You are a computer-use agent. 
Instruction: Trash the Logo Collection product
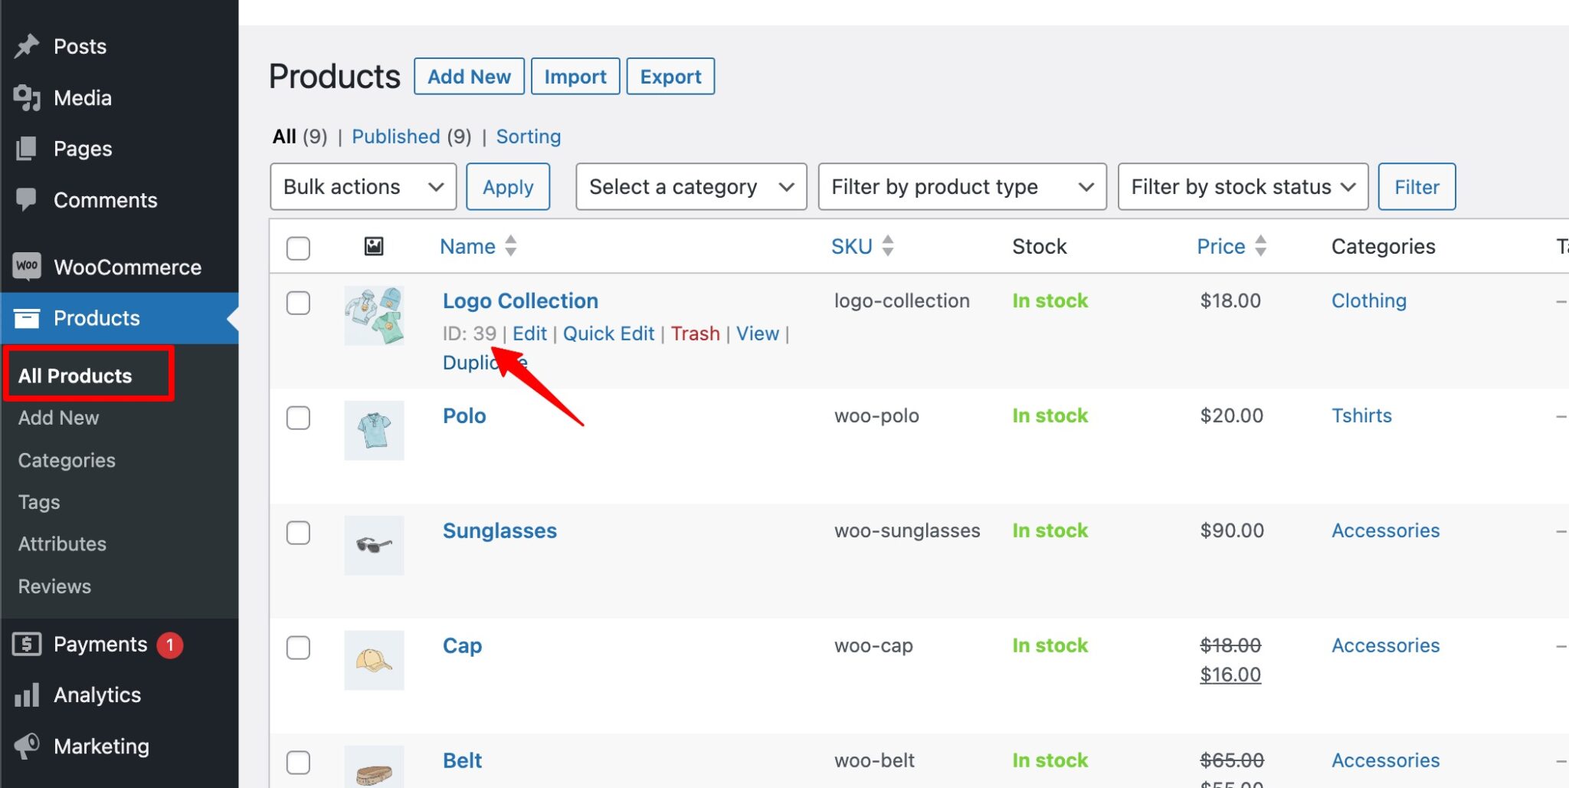point(696,333)
